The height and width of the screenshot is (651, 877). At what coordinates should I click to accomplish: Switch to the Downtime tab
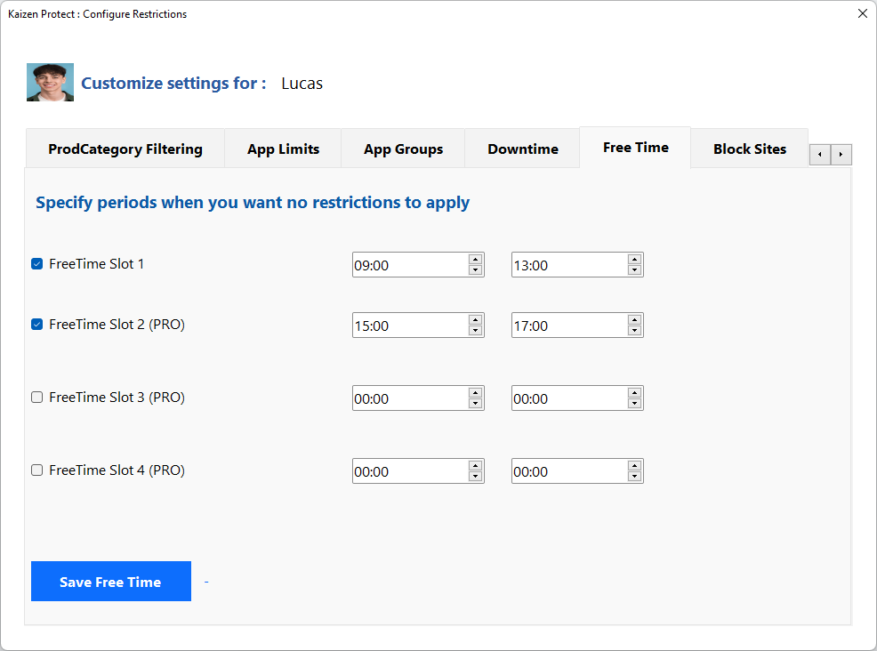(x=523, y=149)
